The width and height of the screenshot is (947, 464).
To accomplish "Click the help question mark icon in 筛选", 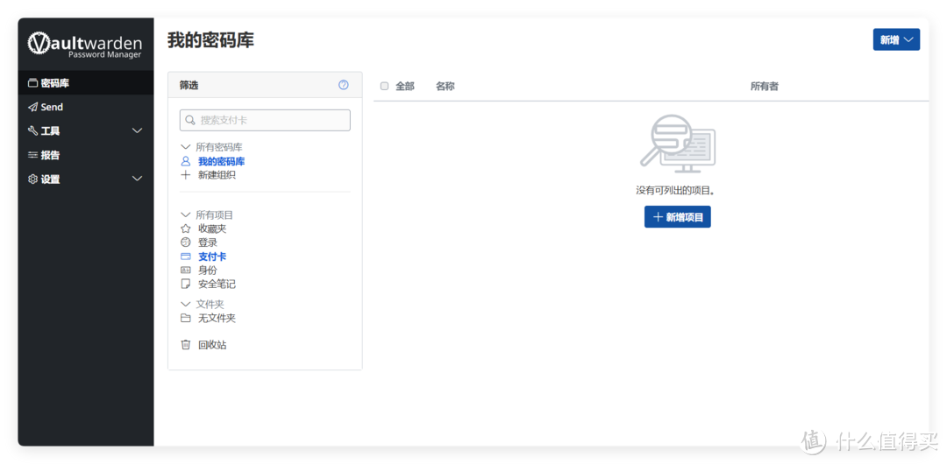I will (x=344, y=85).
